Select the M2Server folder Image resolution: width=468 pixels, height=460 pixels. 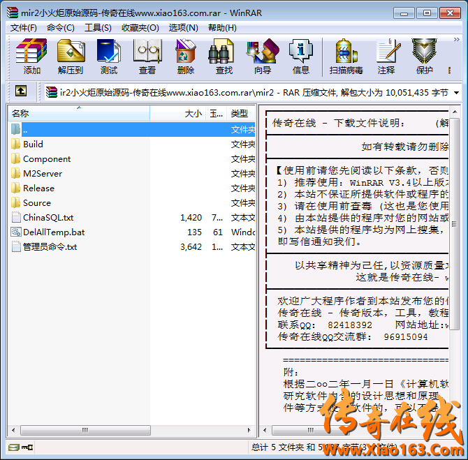click(132, 173)
